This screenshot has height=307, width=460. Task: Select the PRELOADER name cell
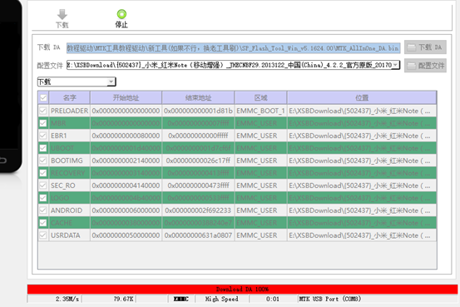coord(70,111)
